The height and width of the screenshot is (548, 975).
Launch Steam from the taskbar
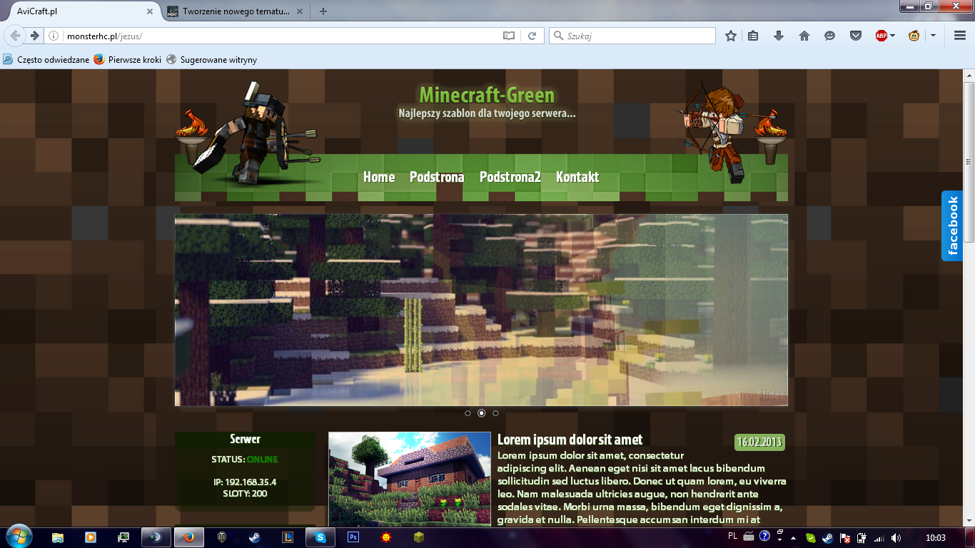point(254,537)
